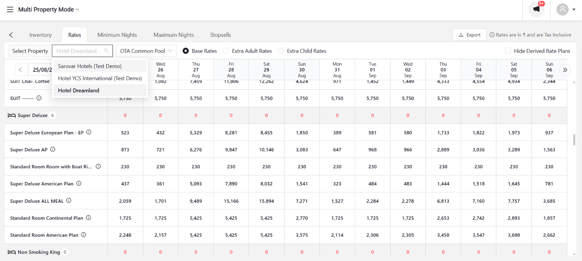Switch to the Inventory tab
This screenshot has height=261, width=582.
tap(41, 35)
